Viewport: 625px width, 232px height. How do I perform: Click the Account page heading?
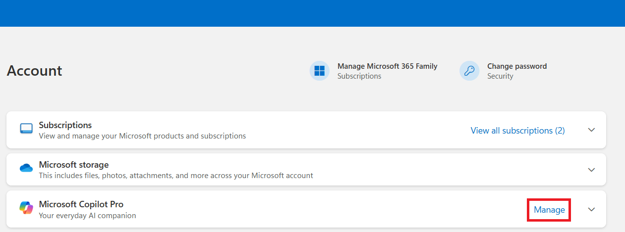tap(35, 71)
